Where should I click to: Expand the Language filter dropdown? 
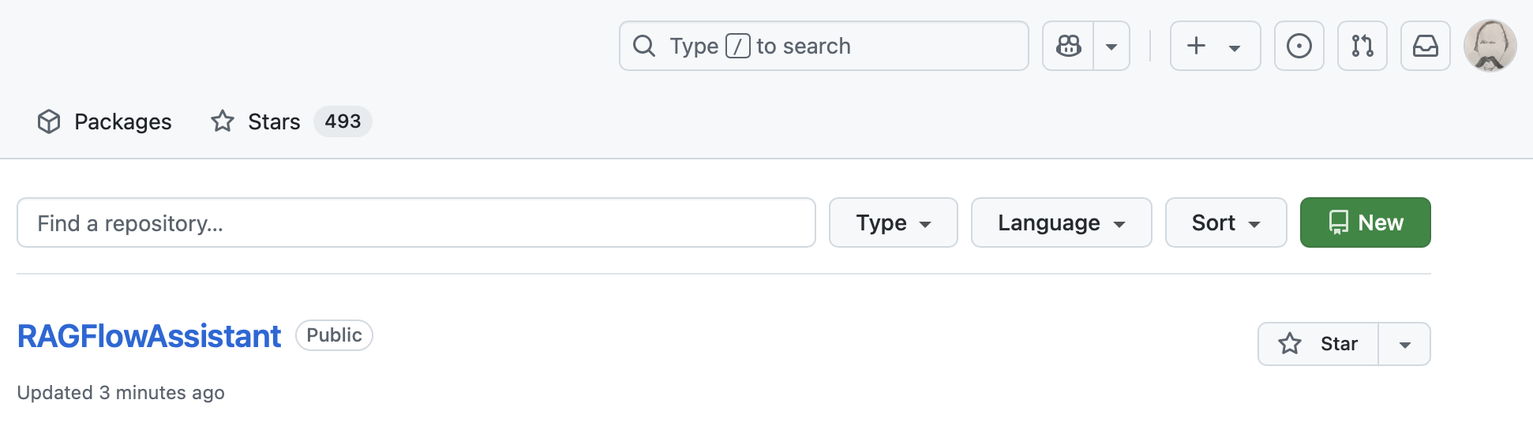(x=1061, y=223)
